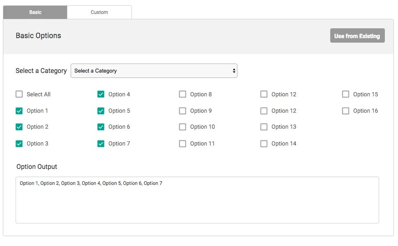Untick the Option 4 checkbox
Viewport: 398px width, 246px height.
click(x=101, y=94)
